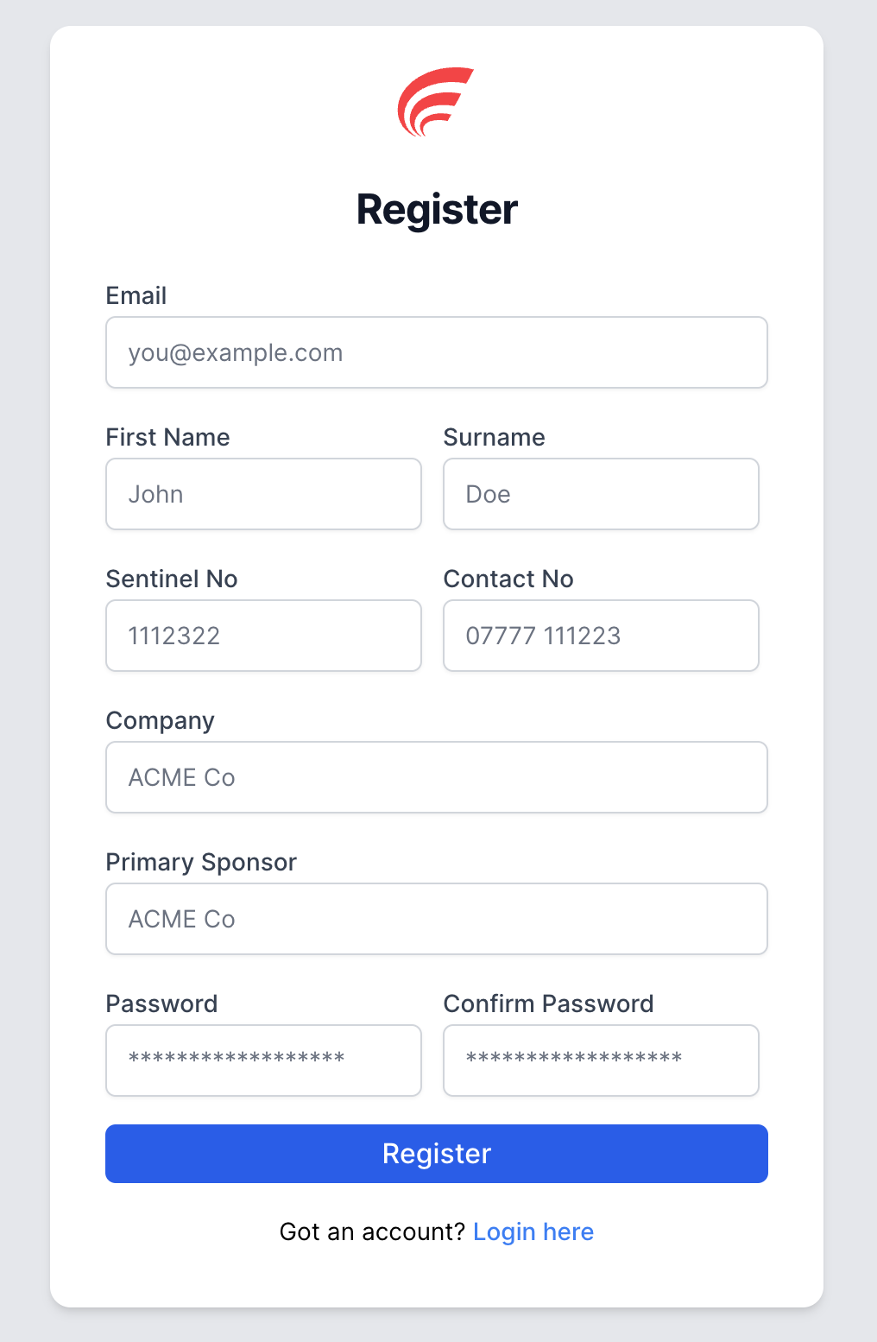Click the "Sentinel No" label text

point(172,579)
